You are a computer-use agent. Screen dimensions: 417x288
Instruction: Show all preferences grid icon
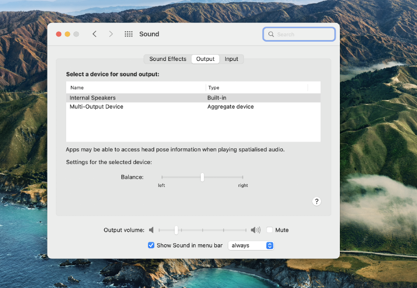pyautogui.click(x=128, y=34)
